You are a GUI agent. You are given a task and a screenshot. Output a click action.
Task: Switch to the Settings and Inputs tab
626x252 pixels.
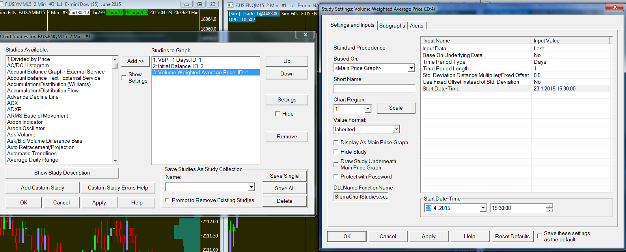coord(352,25)
